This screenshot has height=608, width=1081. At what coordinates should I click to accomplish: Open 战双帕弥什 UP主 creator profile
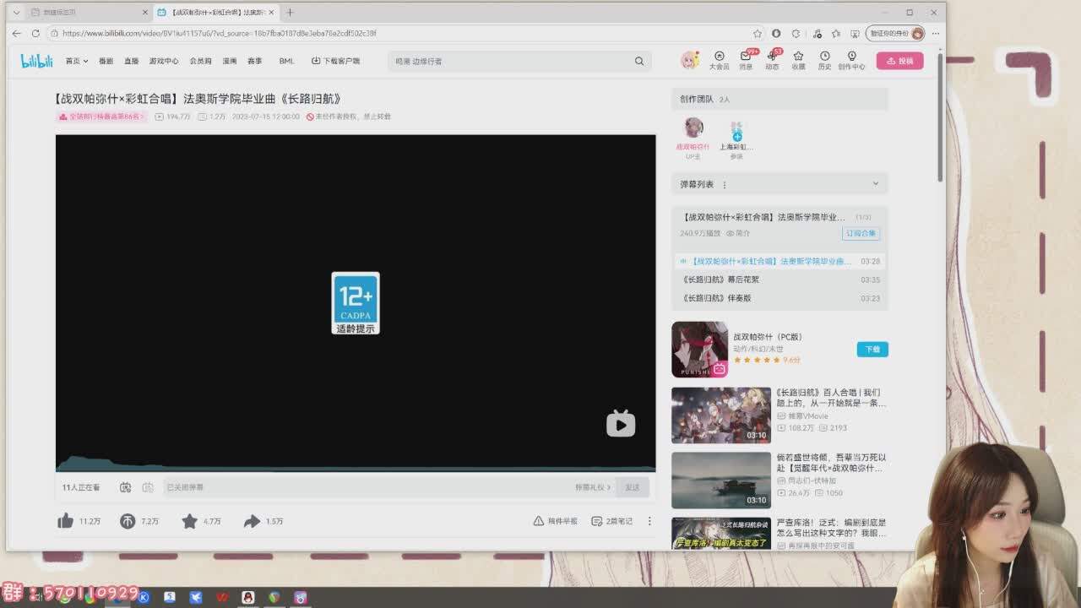click(693, 137)
